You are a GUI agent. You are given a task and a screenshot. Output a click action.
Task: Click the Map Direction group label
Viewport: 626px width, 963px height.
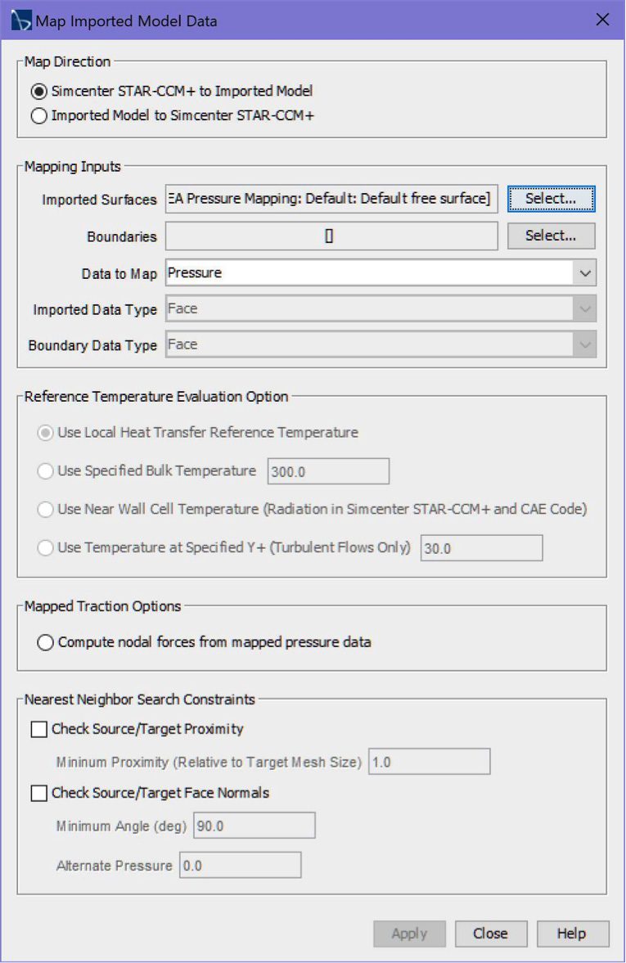[x=68, y=61]
